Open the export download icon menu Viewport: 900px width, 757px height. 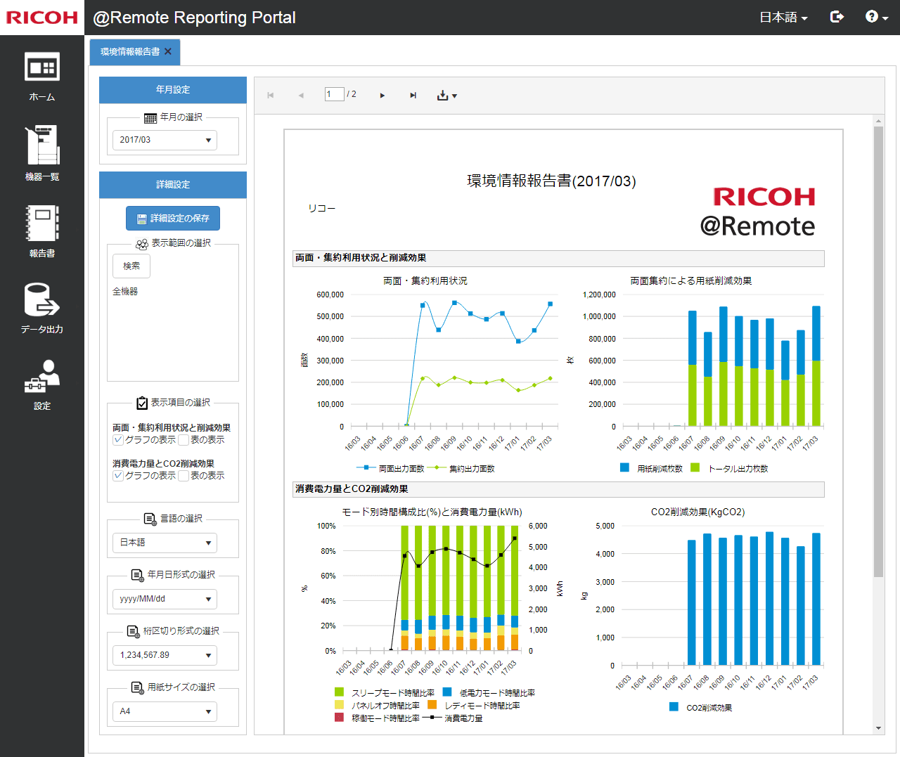point(446,96)
